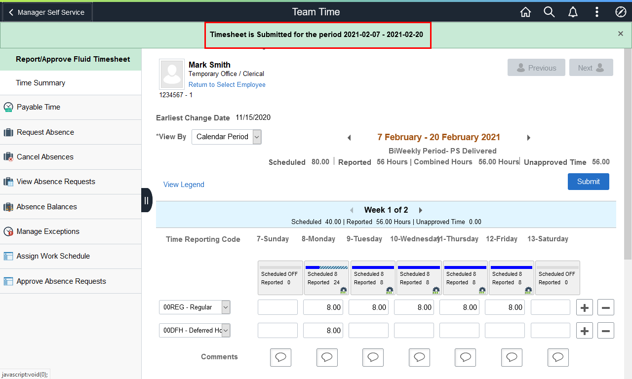Click the page vertical scrollbar
The height and width of the screenshot is (379, 632).
point(628,154)
